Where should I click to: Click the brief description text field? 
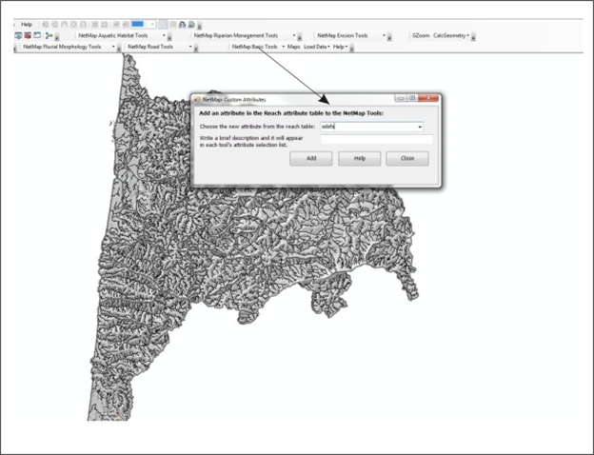pos(376,139)
